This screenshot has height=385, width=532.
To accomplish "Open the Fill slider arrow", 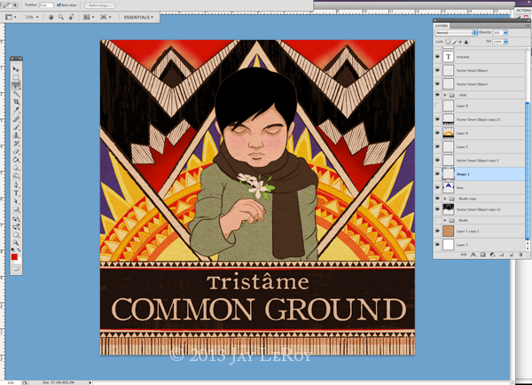I will (506, 42).
